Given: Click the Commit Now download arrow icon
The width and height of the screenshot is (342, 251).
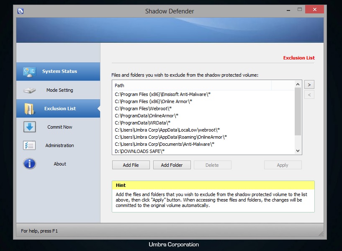Looking at the screenshot, I should 29,127.
